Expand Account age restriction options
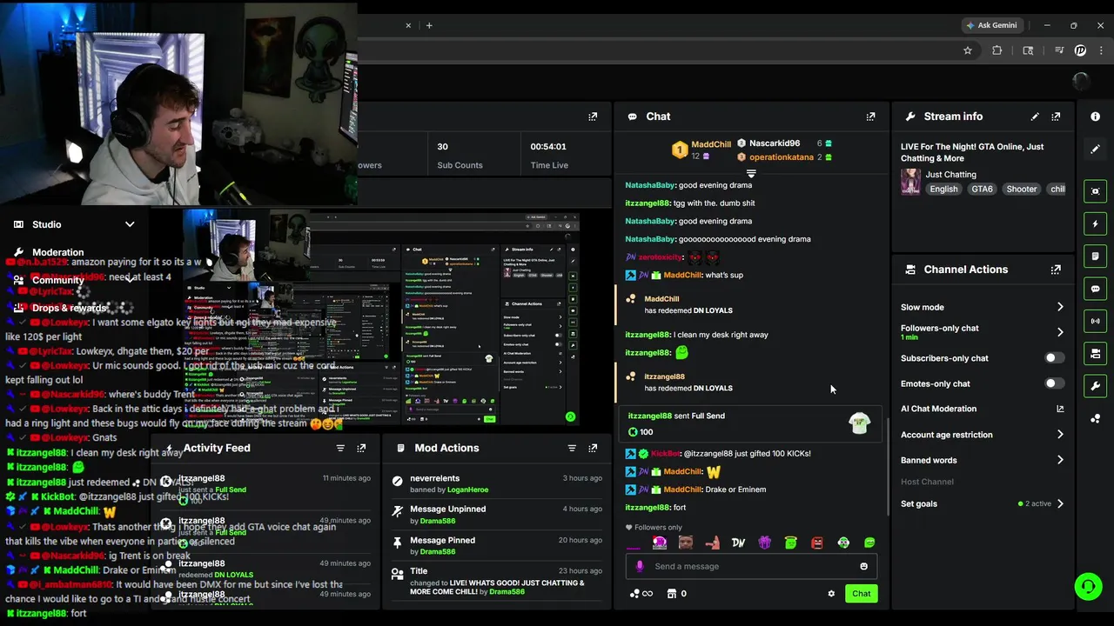 click(1060, 435)
